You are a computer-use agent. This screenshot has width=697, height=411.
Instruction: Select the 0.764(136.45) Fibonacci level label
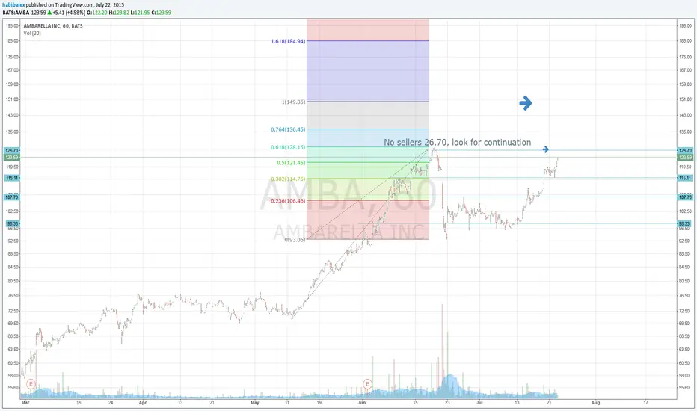click(288, 129)
